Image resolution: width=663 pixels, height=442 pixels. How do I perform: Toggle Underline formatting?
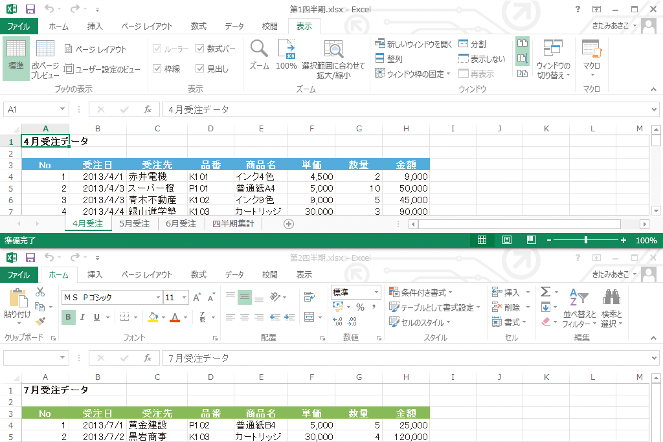[x=97, y=317]
